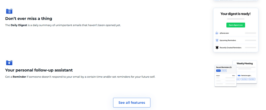Select the Next Week reminder option
Screen dimensions: 266x110
(x=244, y=79)
